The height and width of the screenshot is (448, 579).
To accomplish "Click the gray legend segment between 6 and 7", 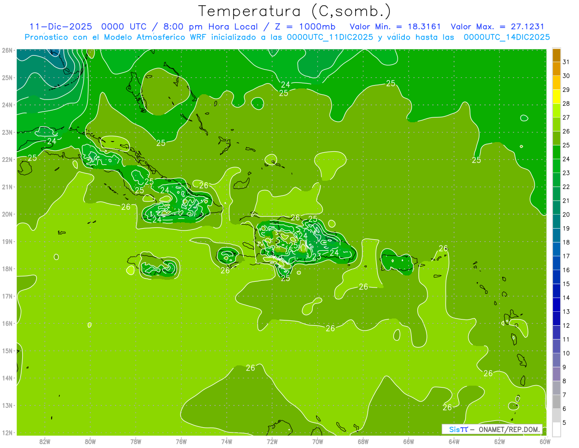I will 556,402.
